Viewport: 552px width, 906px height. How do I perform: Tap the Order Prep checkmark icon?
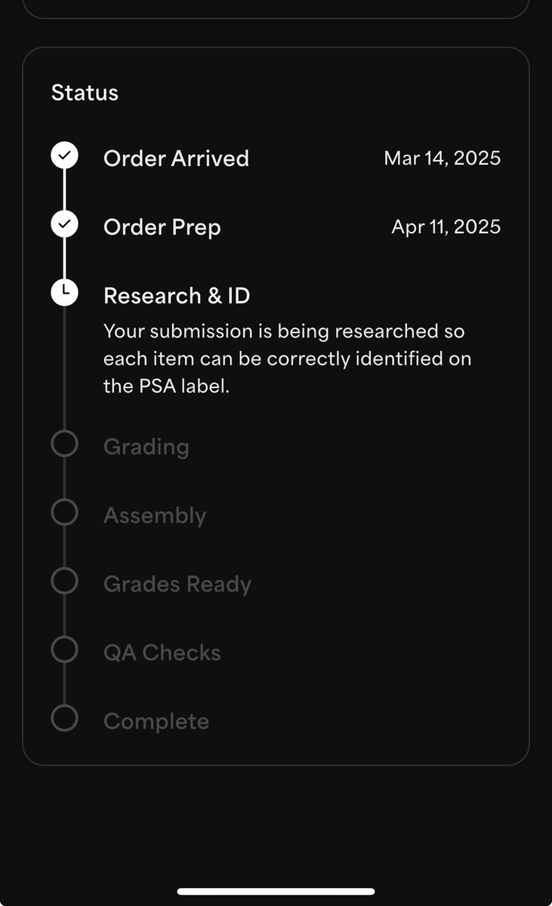64,223
